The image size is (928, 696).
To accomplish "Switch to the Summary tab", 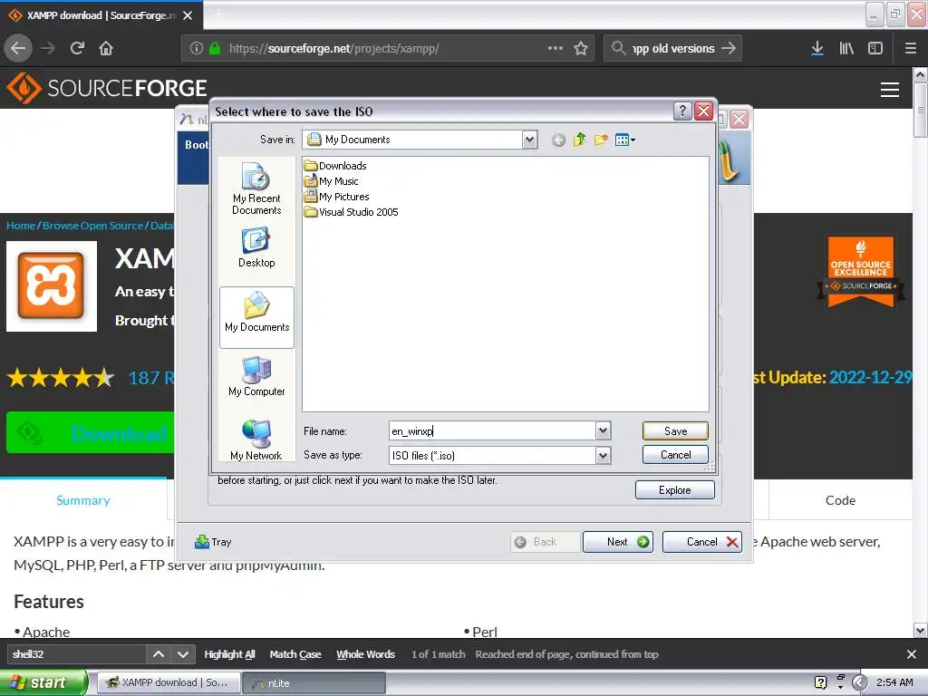I will [x=82, y=500].
